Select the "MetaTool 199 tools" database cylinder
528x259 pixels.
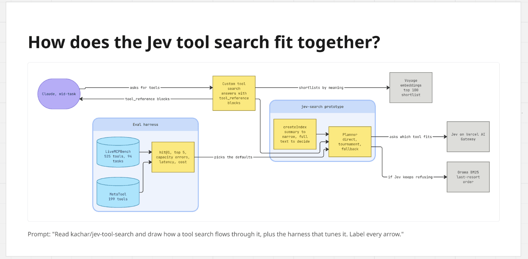click(x=118, y=192)
